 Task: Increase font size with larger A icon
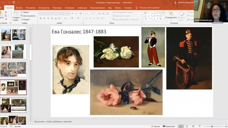(x=72, y=14)
